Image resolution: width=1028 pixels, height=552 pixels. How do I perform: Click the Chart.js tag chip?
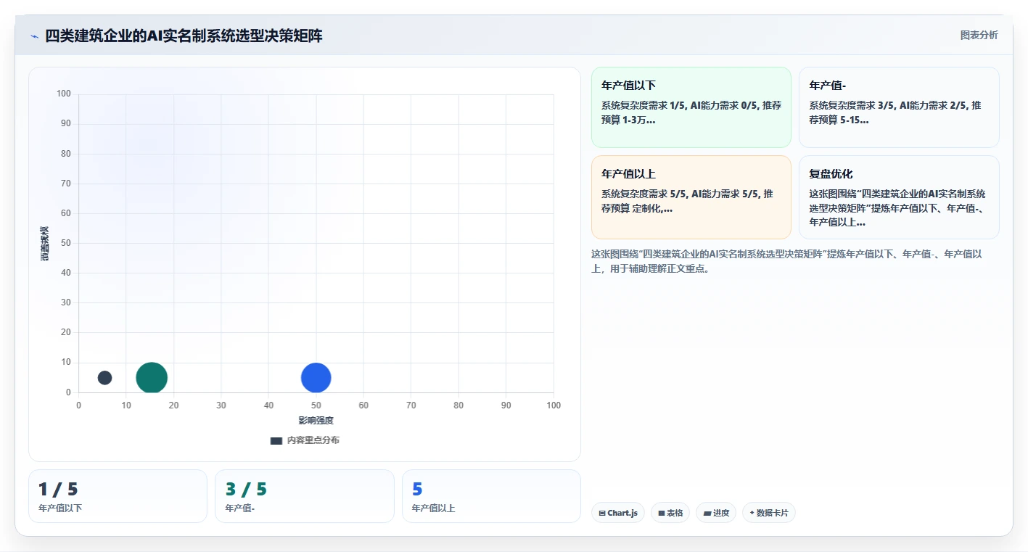618,513
